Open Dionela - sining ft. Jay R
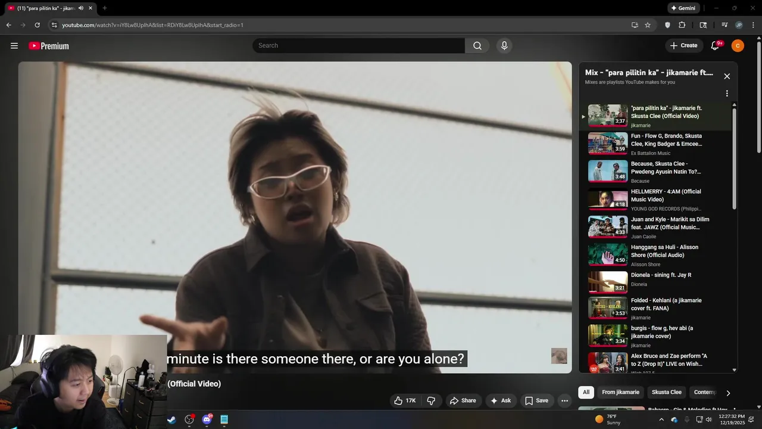The height and width of the screenshot is (429, 762). point(655,283)
